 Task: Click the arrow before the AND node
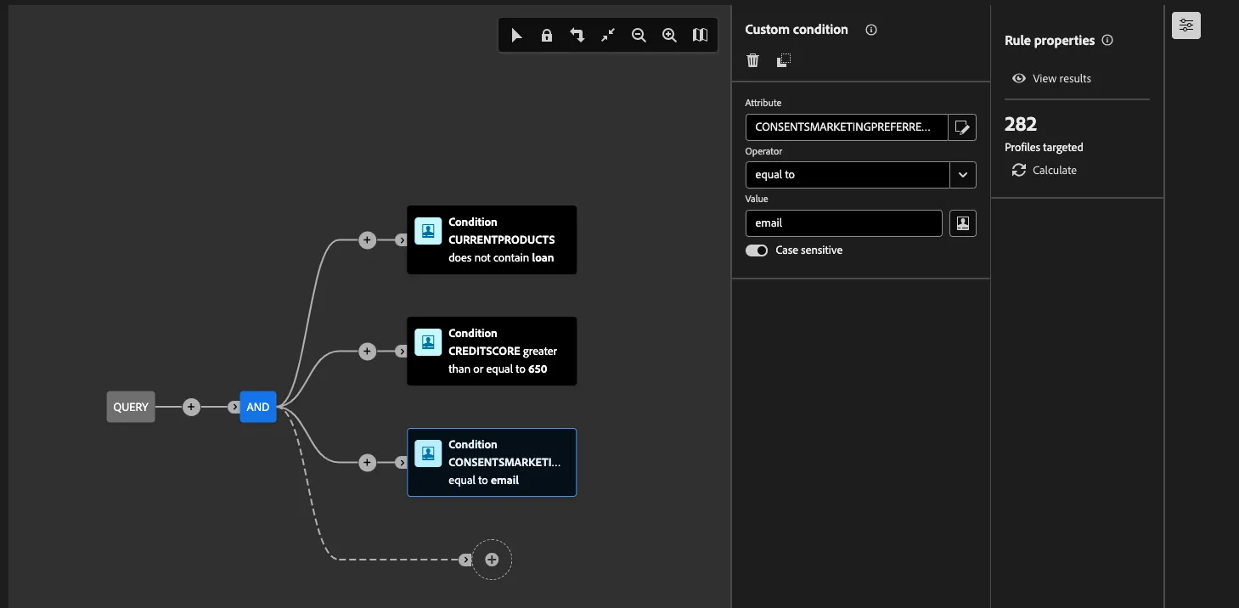tap(234, 408)
